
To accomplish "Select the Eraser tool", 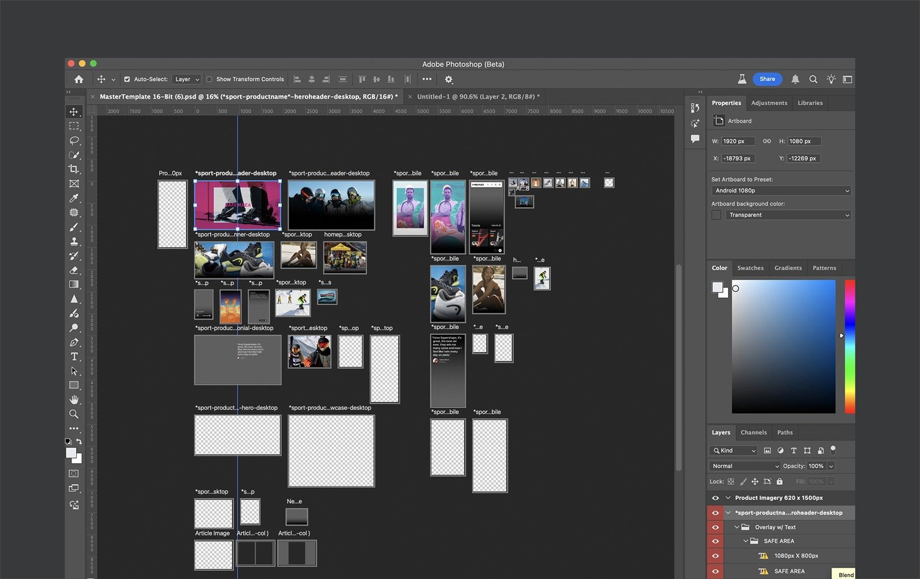I will [x=74, y=270].
